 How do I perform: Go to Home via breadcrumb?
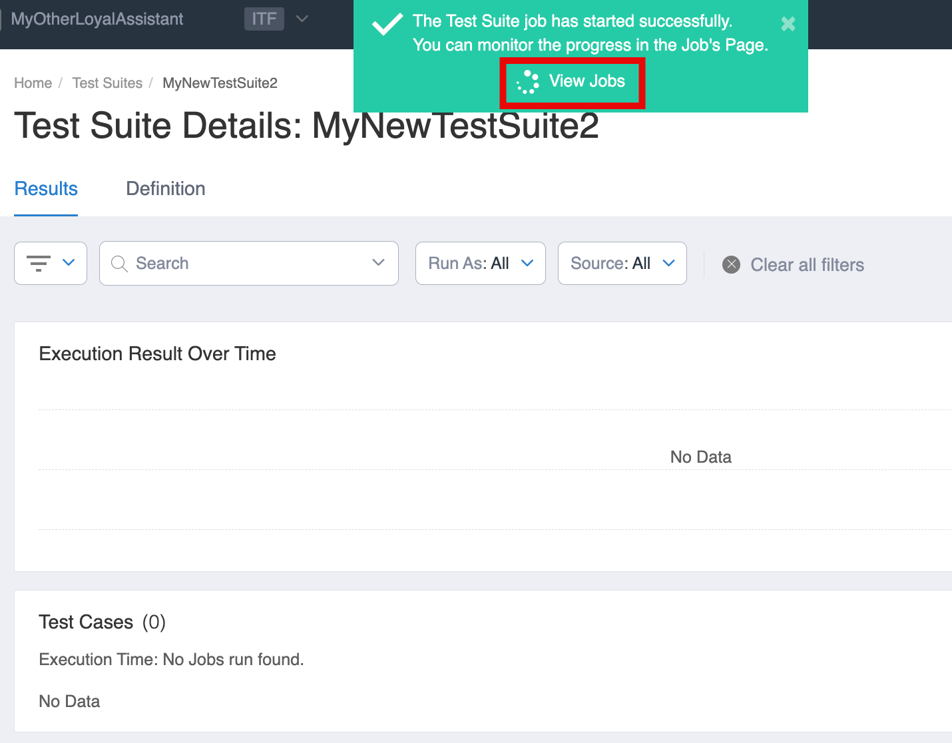[33, 83]
